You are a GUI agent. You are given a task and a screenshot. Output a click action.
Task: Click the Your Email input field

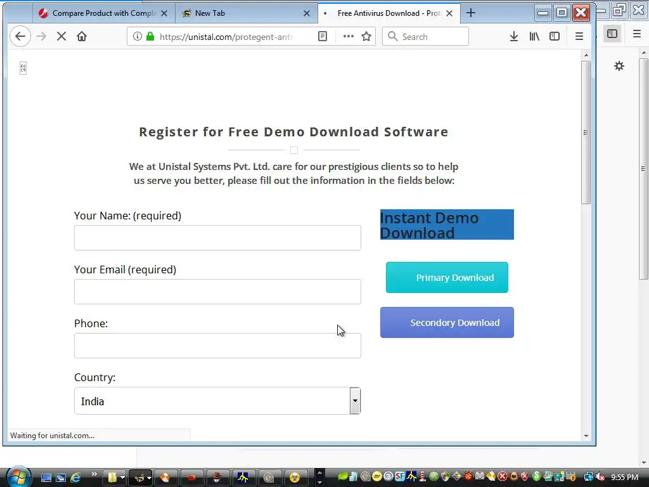pyautogui.click(x=217, y=292)
